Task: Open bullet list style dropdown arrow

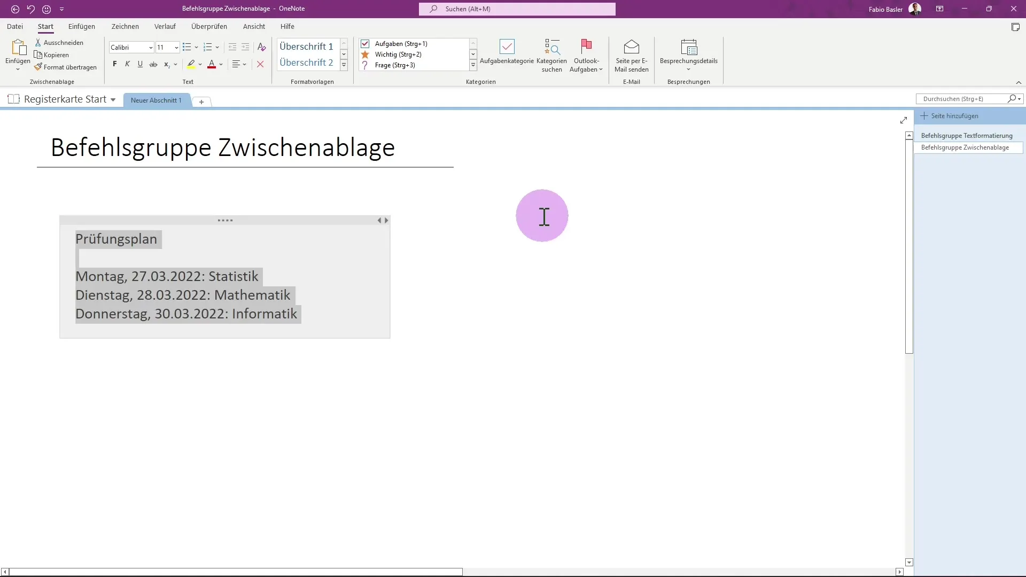Action: click(196, 48)
